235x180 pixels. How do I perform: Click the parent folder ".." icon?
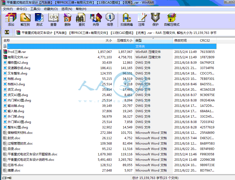tap(5, 46)
